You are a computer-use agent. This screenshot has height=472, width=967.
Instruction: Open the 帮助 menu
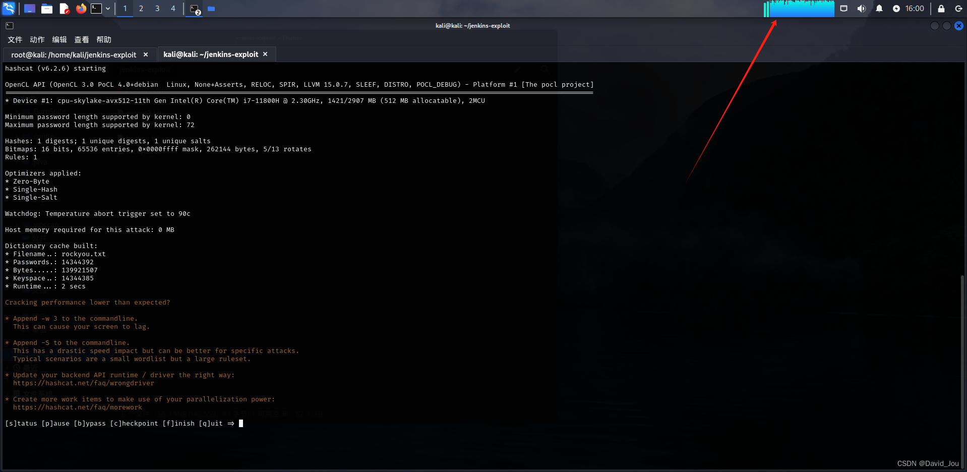coord(103,39)
